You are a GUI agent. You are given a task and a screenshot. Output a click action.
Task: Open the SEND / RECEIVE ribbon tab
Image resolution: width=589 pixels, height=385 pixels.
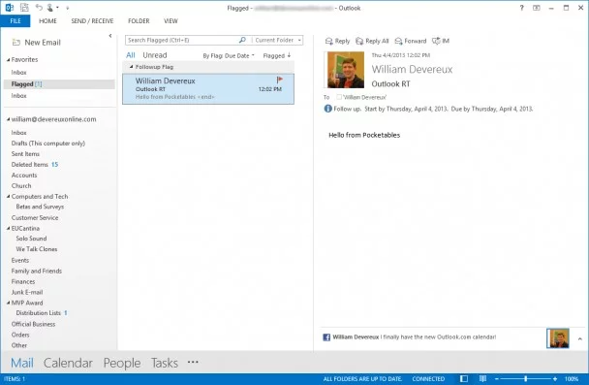[92, 21]
